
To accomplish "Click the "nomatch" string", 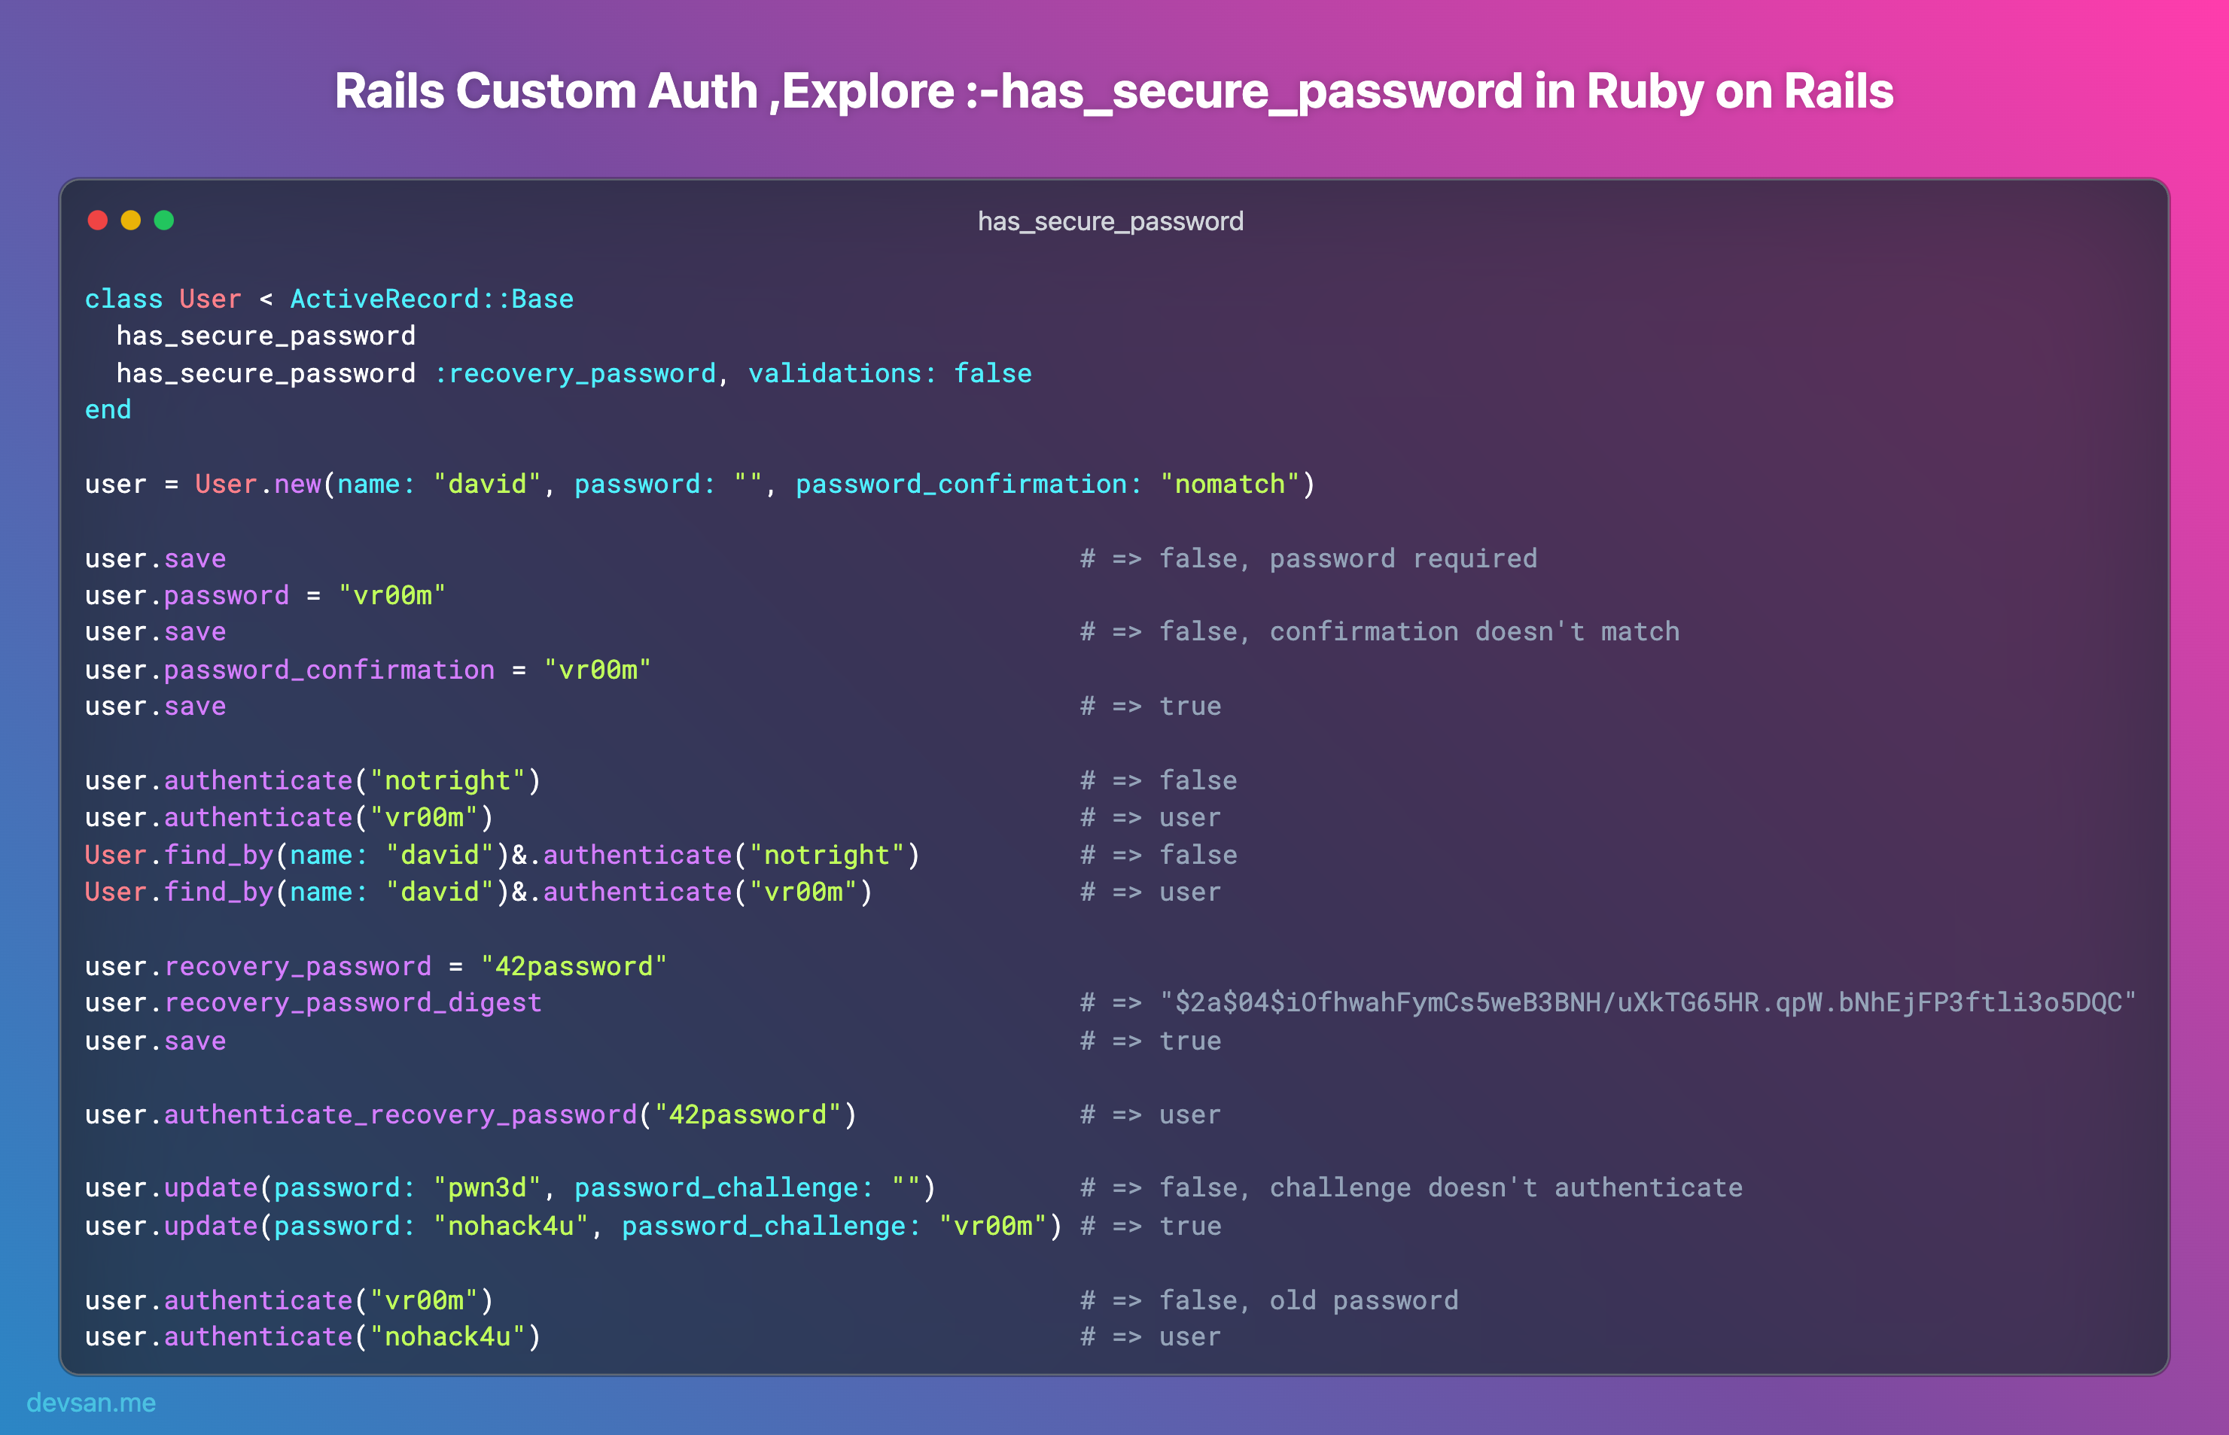I will click(1229, 485).
